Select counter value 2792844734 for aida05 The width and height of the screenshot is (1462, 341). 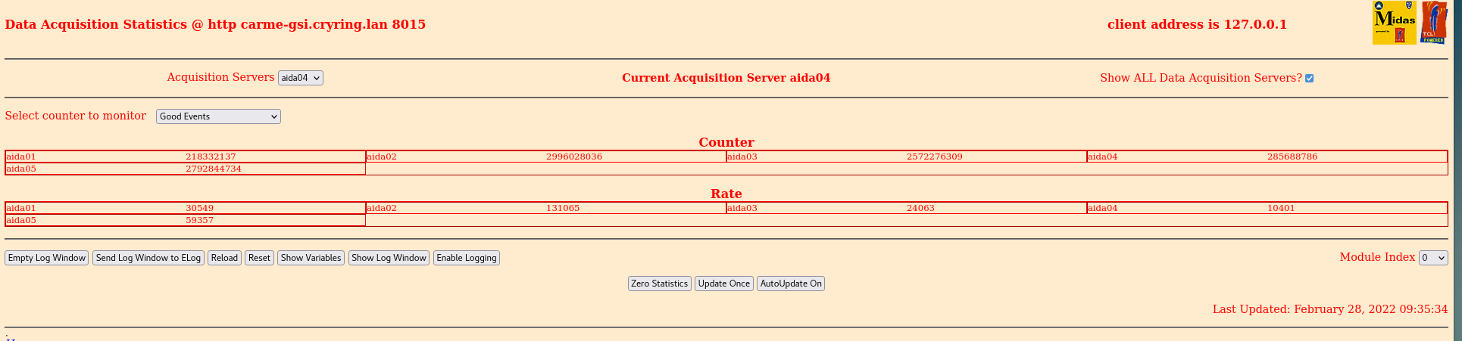tap(214, 169)
